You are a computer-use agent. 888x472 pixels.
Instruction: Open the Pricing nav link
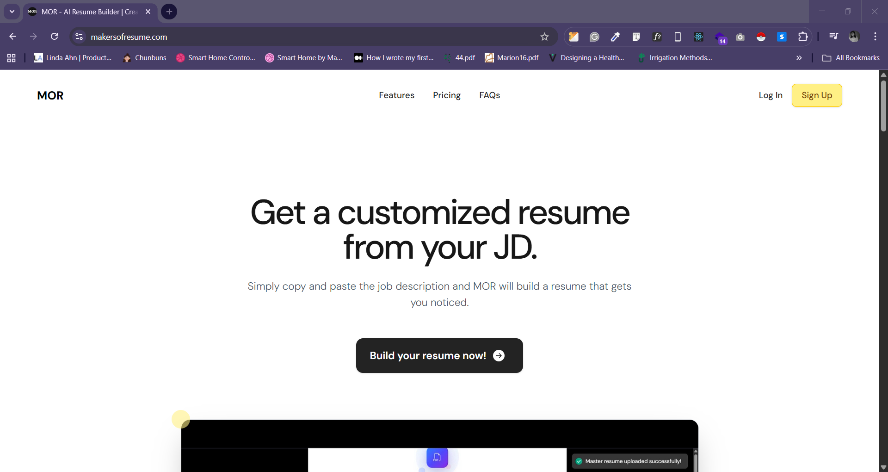tap(446, 95)
